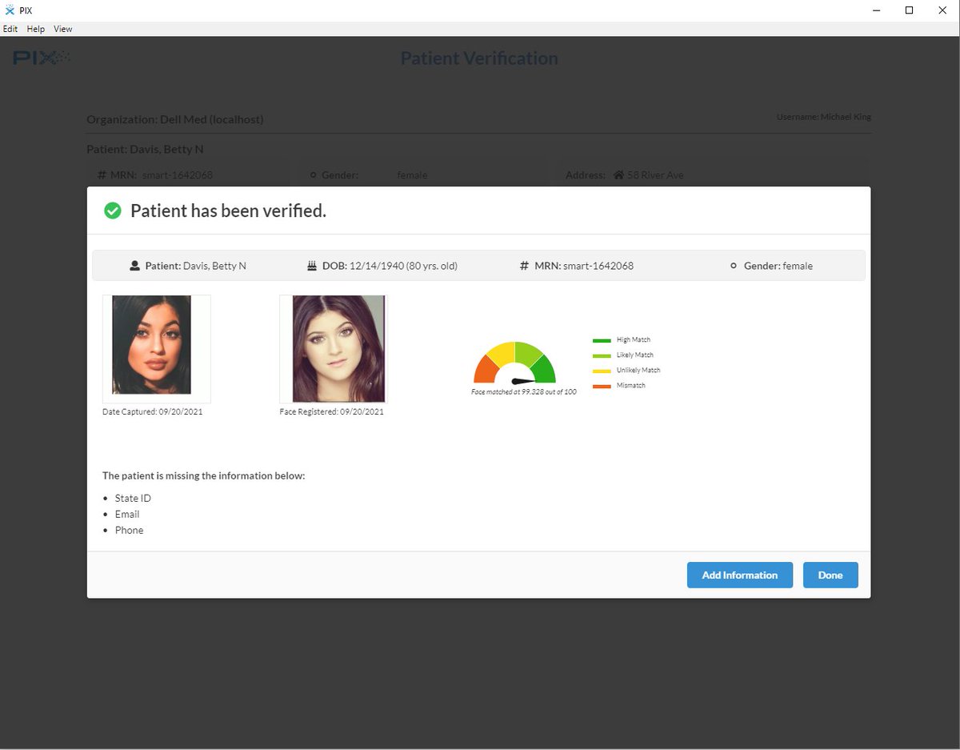This screenshot has height=750, width=960.
Task: Click the Mismatch orange legend swatch
Action: pyautogui.click(x=602, y=386)
